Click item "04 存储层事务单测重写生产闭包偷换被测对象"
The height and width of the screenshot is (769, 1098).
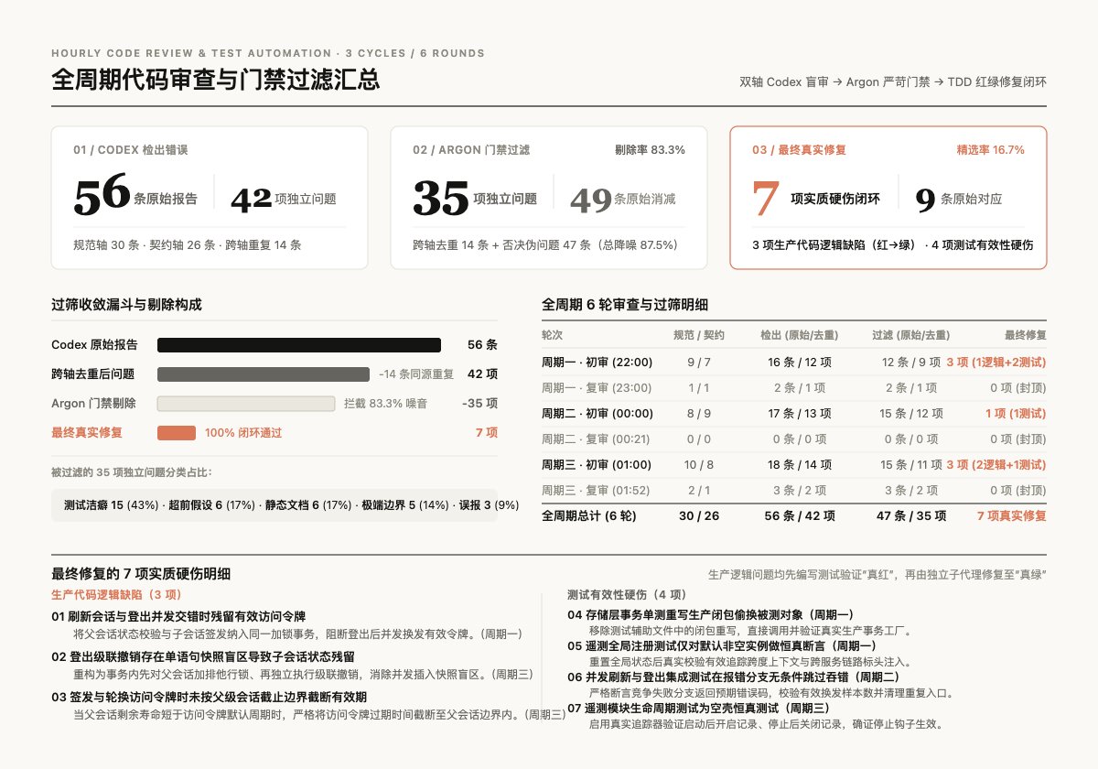coord(710,614)
